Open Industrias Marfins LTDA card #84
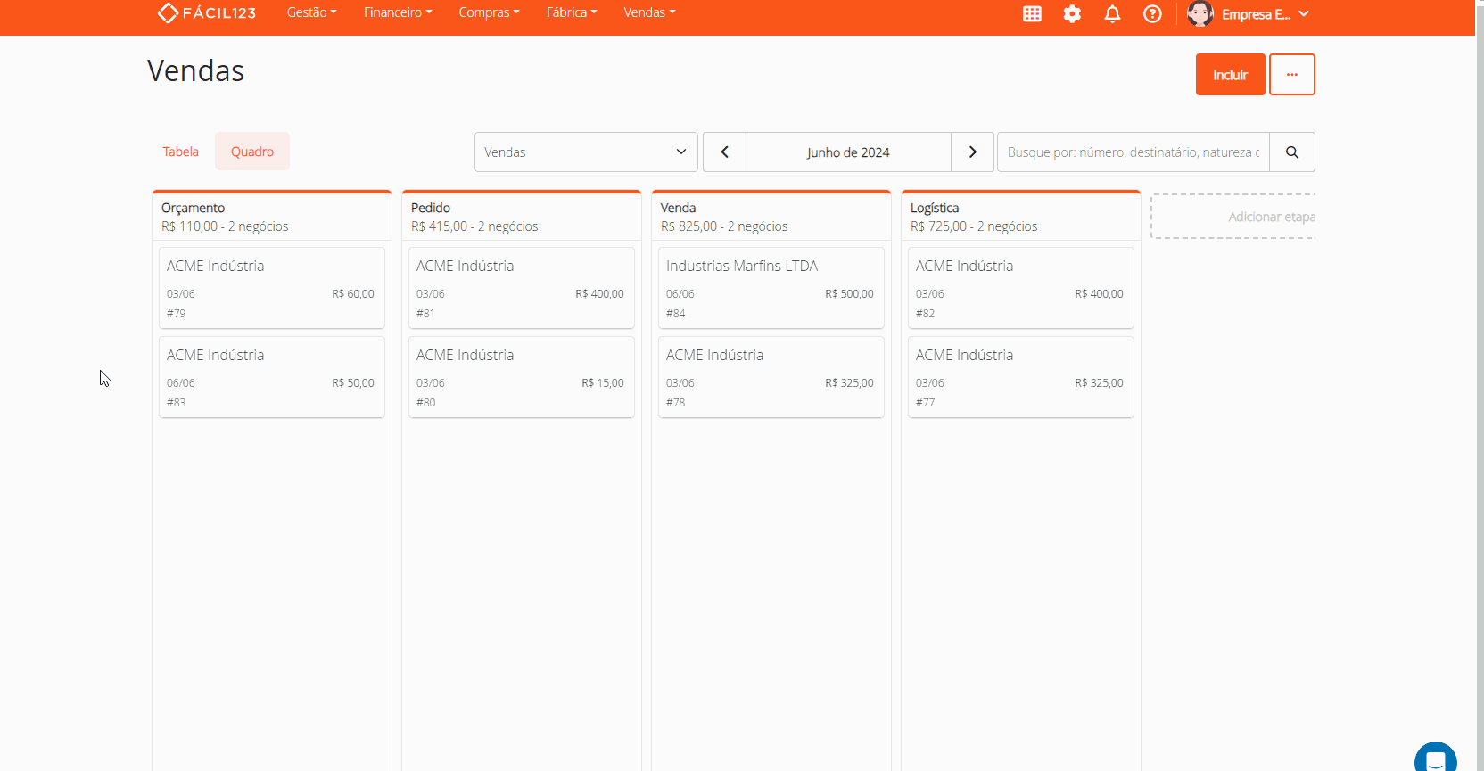 tap(771, 288)
